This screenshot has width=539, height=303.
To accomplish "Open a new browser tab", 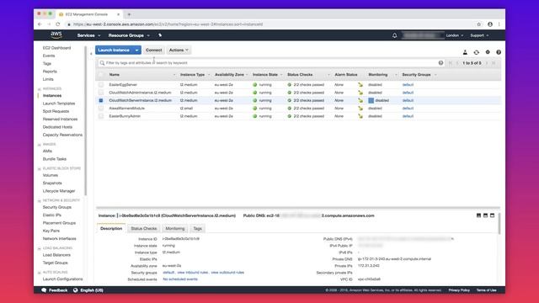I will tap(129, 14).
